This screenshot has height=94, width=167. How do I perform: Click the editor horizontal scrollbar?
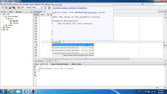pos(86,58)
